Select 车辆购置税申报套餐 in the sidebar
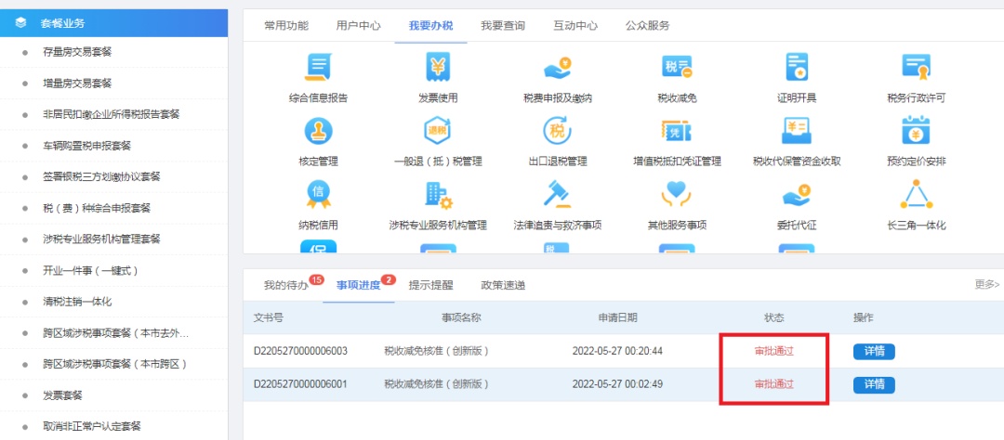The height and width of the screenshot is (440, 1004). pyautogui.click(x=87, y=146)
